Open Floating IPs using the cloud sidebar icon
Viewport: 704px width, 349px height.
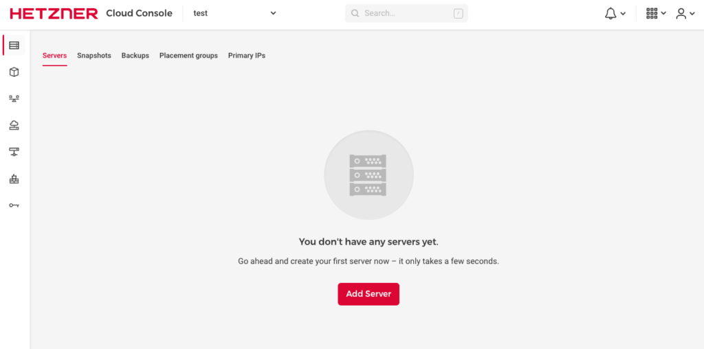pyautogui.click(x=14, y=125)
